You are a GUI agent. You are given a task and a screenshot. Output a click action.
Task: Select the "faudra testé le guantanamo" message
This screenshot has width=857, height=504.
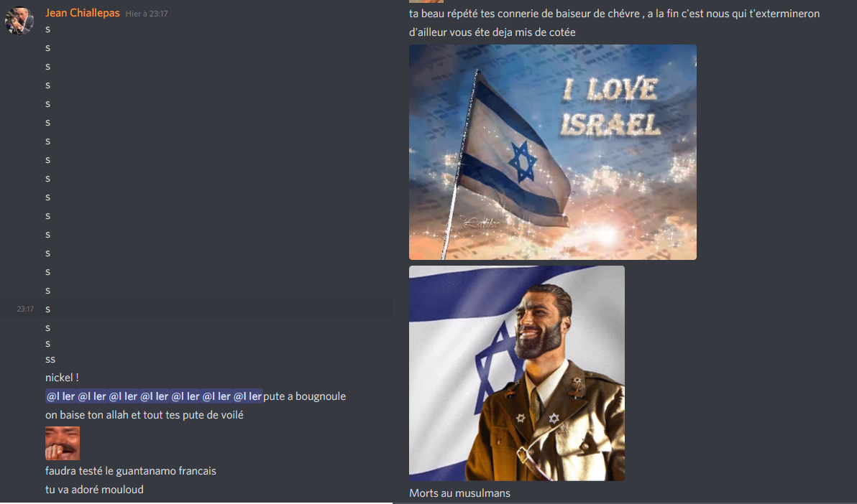[131, 471]
